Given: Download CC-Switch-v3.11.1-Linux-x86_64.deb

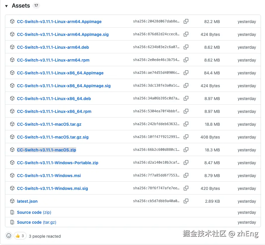Looking at the screenshot, I should point(54,99).
